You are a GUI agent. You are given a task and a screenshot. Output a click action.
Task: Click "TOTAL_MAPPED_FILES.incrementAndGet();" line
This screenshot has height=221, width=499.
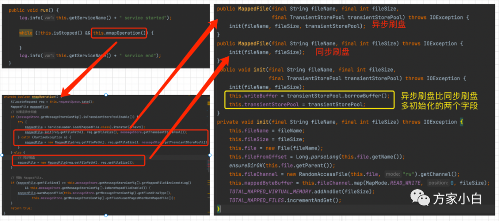(x=285, y=200)
